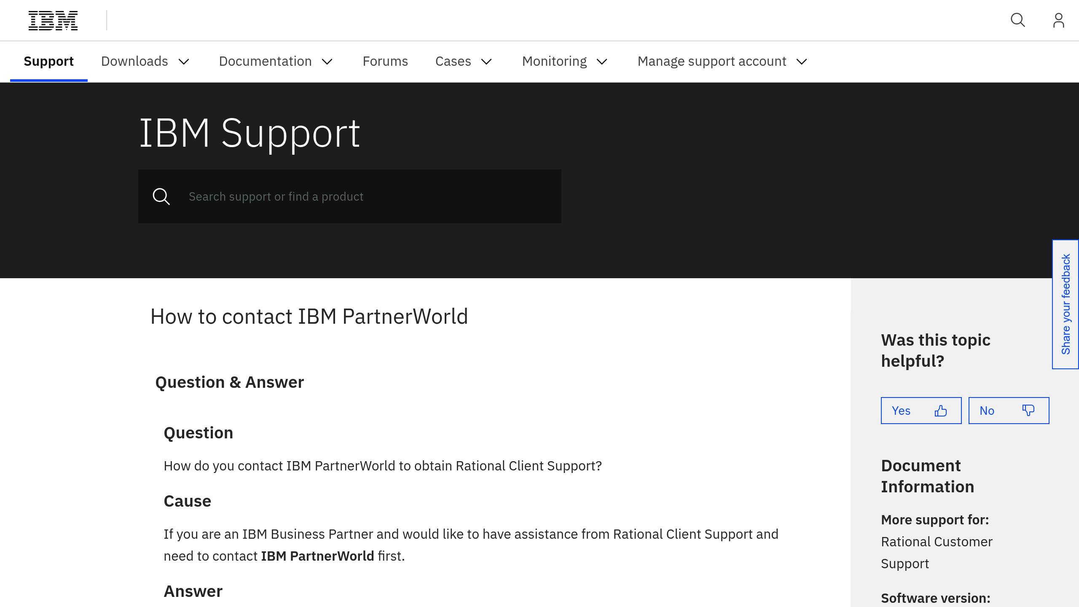Expand the Manage support account chevron

point(802,62)
